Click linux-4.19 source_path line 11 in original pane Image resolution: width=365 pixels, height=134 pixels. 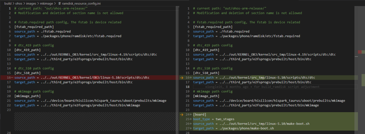pyautogui.click(x=86, y=54)
